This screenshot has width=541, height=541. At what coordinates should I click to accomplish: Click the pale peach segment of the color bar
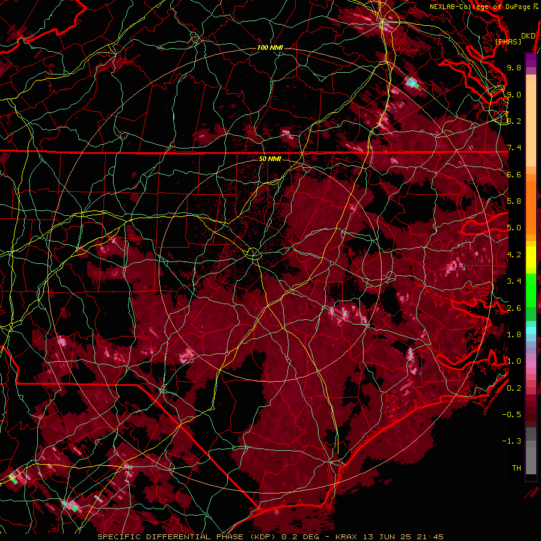tap(531, 123)
